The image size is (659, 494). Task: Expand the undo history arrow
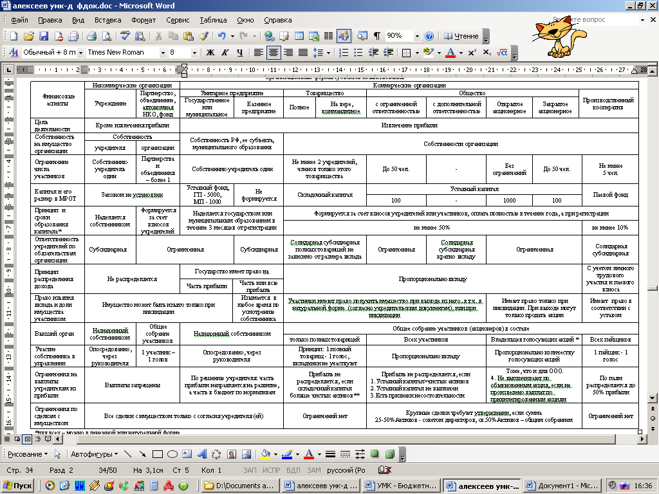click(232, 36)
